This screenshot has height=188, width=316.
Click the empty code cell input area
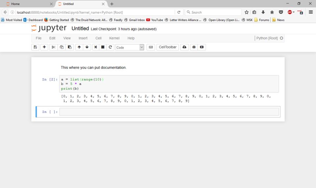click(x=169, y=112)
